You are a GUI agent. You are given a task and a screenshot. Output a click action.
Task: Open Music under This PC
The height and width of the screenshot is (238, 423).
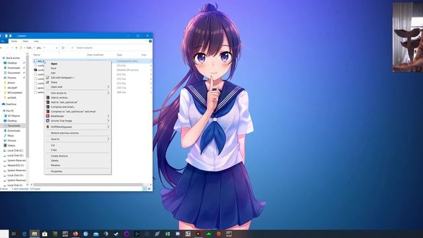pyautogui.click(x=11, y=136)
